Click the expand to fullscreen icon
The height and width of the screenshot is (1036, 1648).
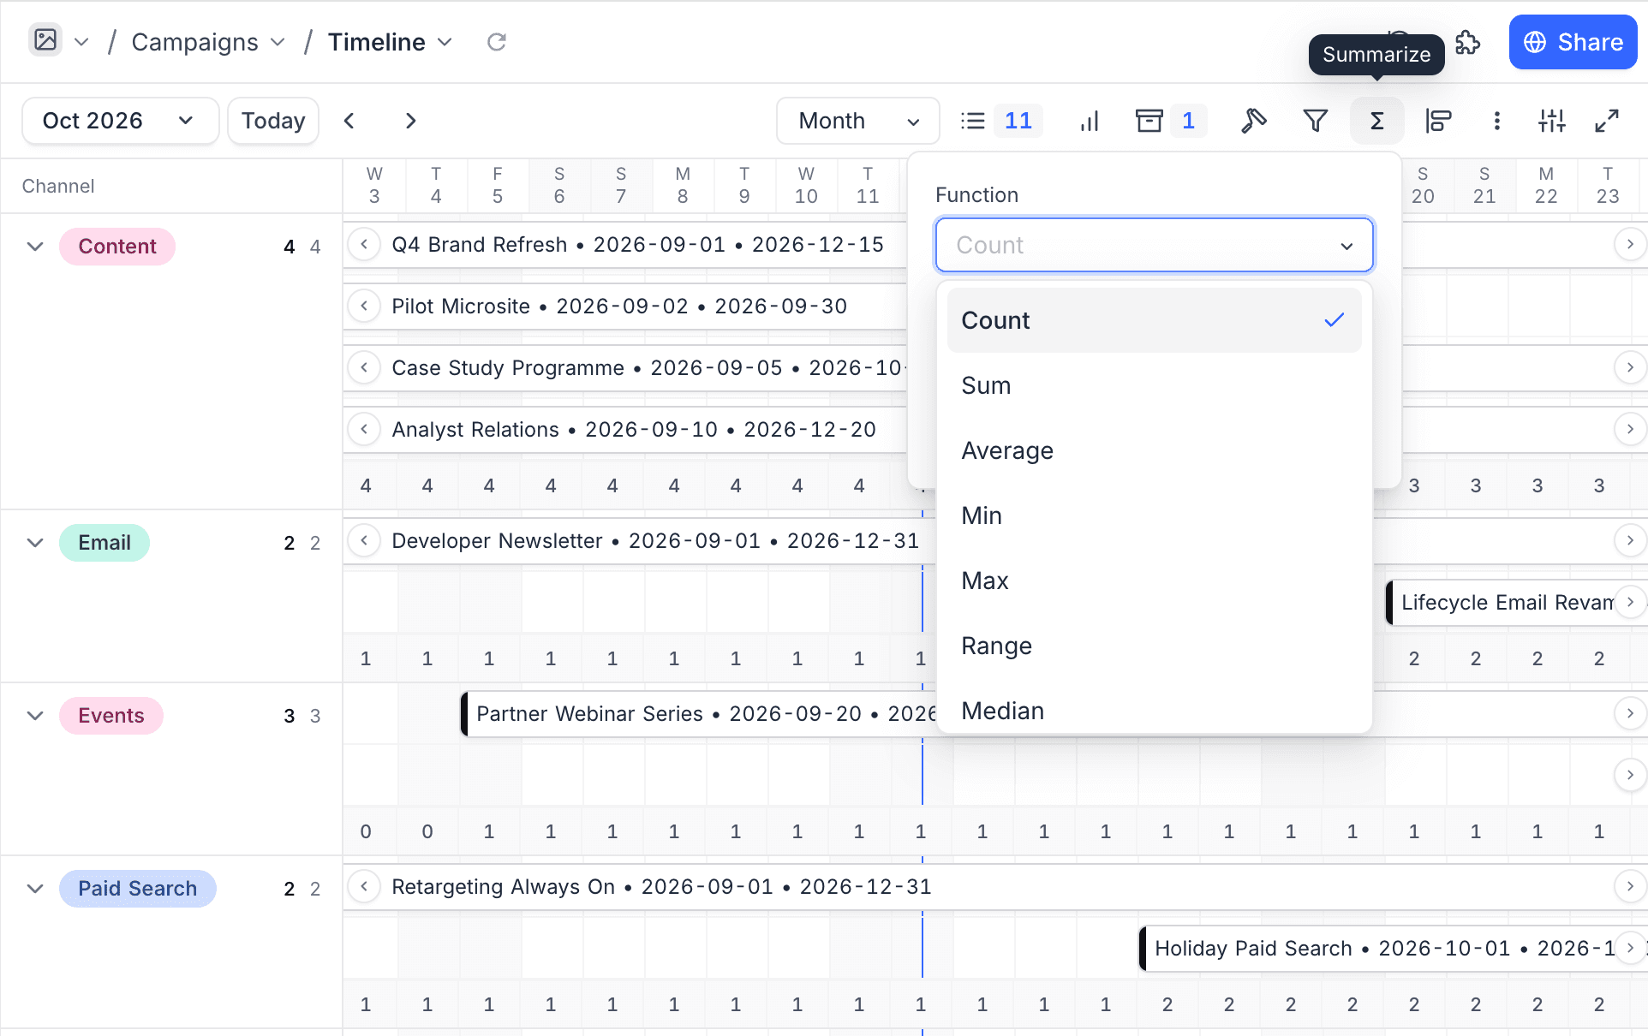click(1606, 121)
